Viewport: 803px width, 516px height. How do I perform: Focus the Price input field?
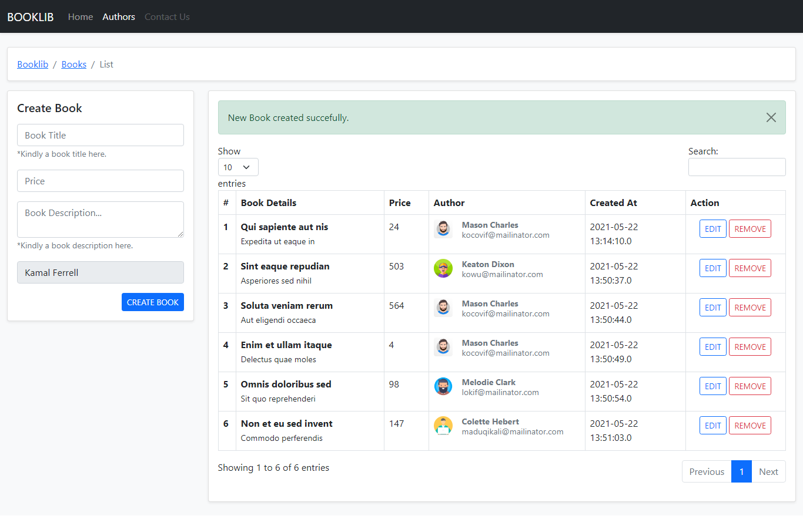(x=101, y=181)
